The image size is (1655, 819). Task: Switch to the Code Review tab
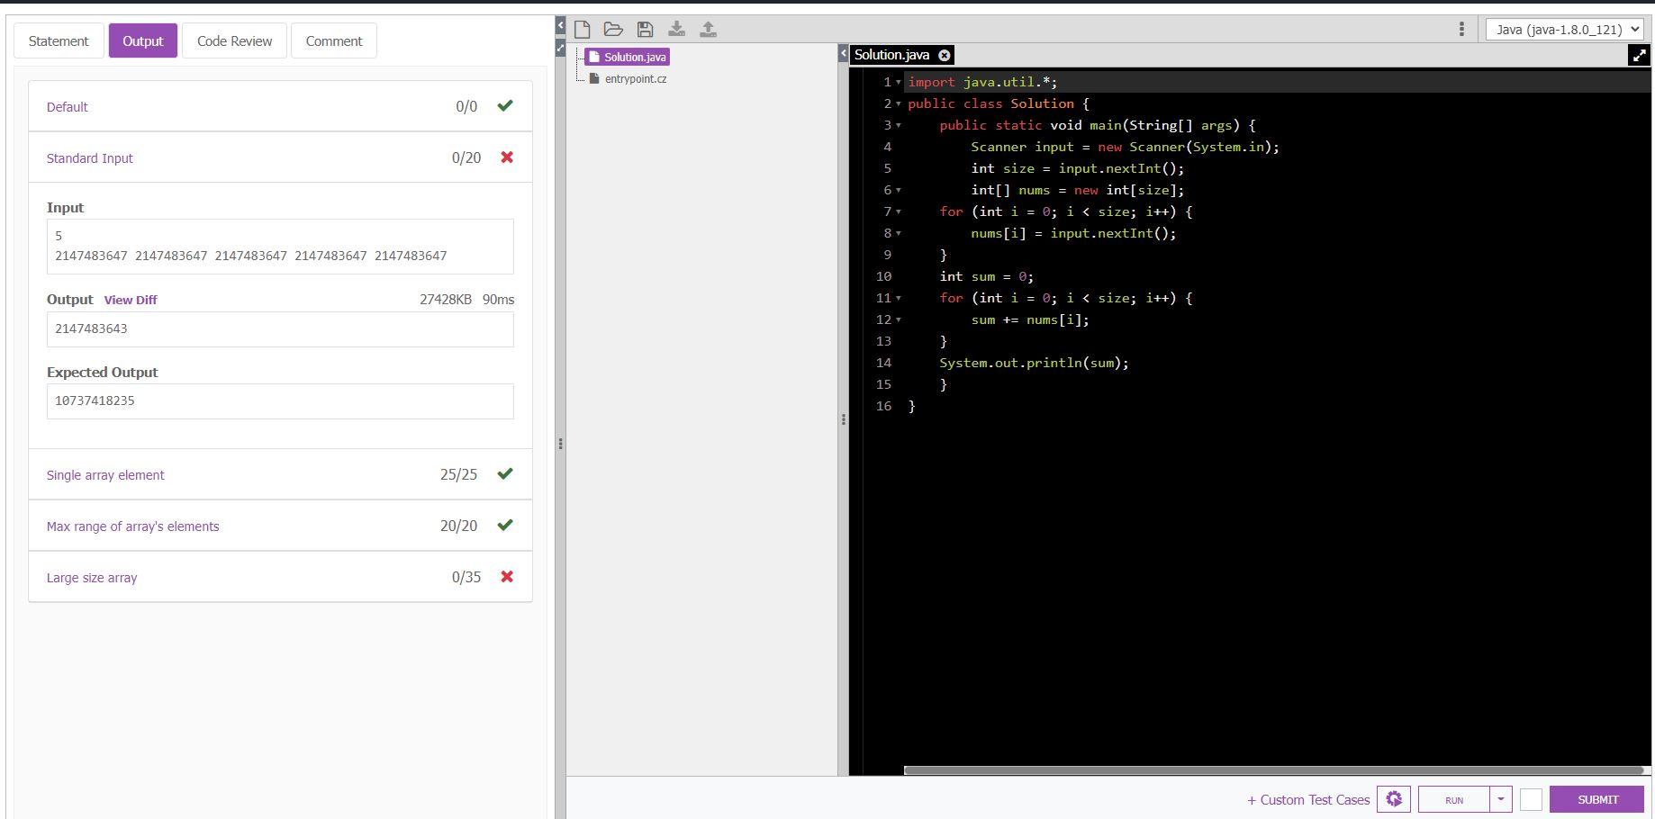click(233, 40)
